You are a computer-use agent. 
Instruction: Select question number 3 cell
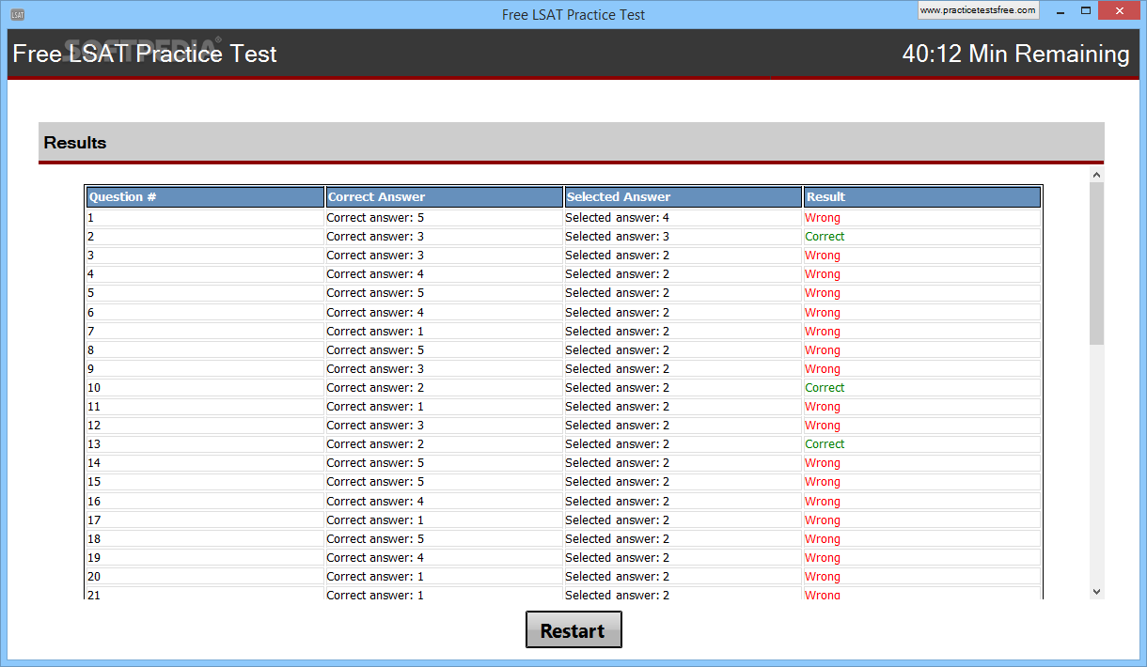click(205, 256)
